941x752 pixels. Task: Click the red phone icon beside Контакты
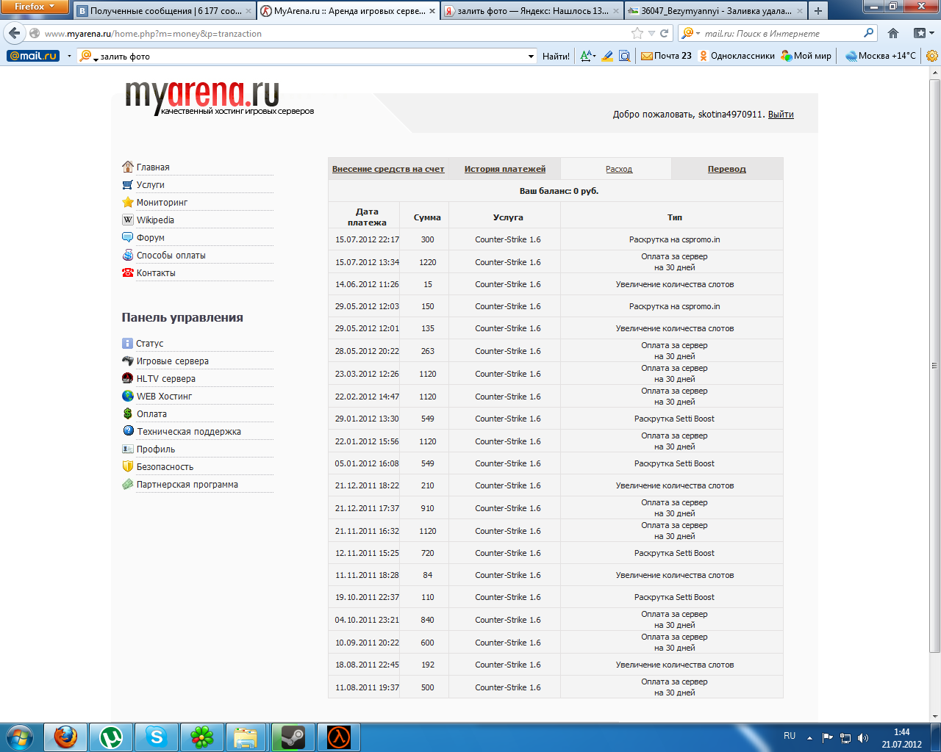tap(128, 272)
